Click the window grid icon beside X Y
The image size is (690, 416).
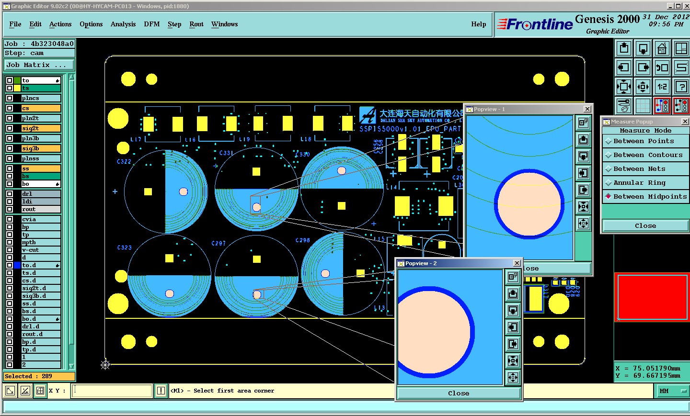tap(40, 391)
